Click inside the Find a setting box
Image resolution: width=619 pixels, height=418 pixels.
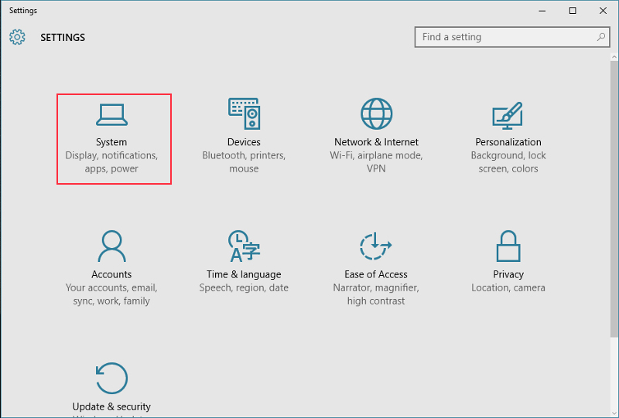pos(512,37)
